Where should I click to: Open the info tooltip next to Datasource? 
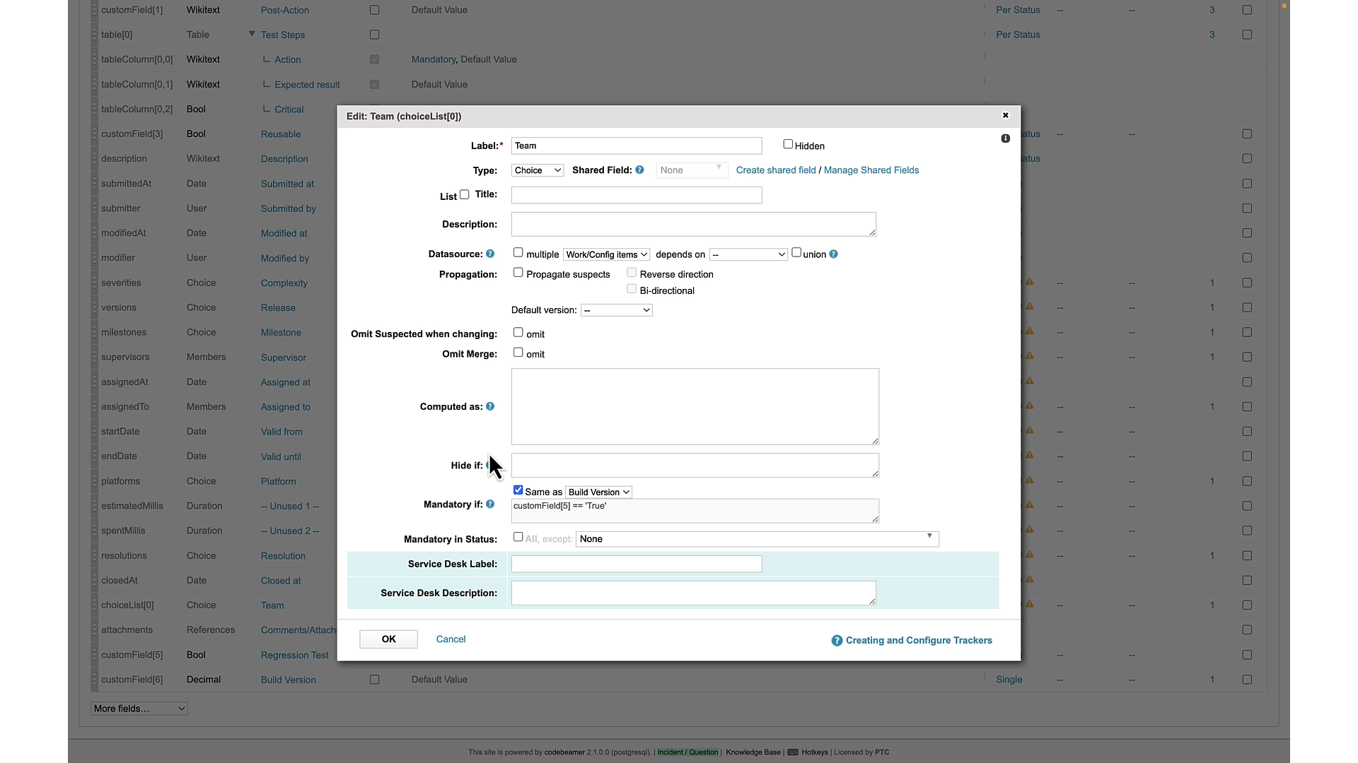tap(490, 254)
